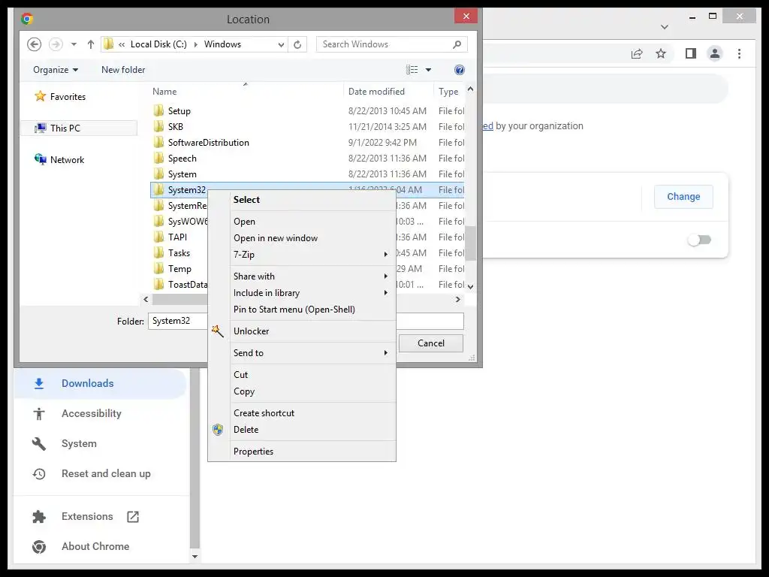Click the search magnifier icon

(x=457, y=44)
